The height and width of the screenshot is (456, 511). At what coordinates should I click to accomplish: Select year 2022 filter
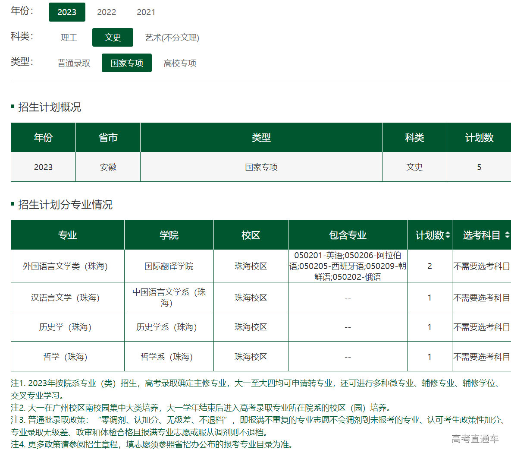click(106, 12)
